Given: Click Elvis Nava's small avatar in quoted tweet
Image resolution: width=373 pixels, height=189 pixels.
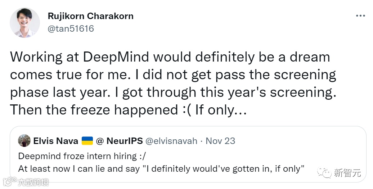Looking at the screenshot, I should (x=24, y=141).
